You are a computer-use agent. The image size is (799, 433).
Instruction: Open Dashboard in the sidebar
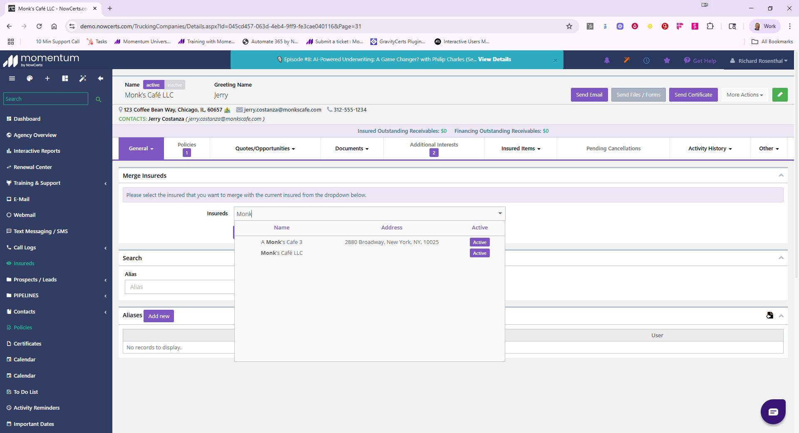(x=27, y=119)
